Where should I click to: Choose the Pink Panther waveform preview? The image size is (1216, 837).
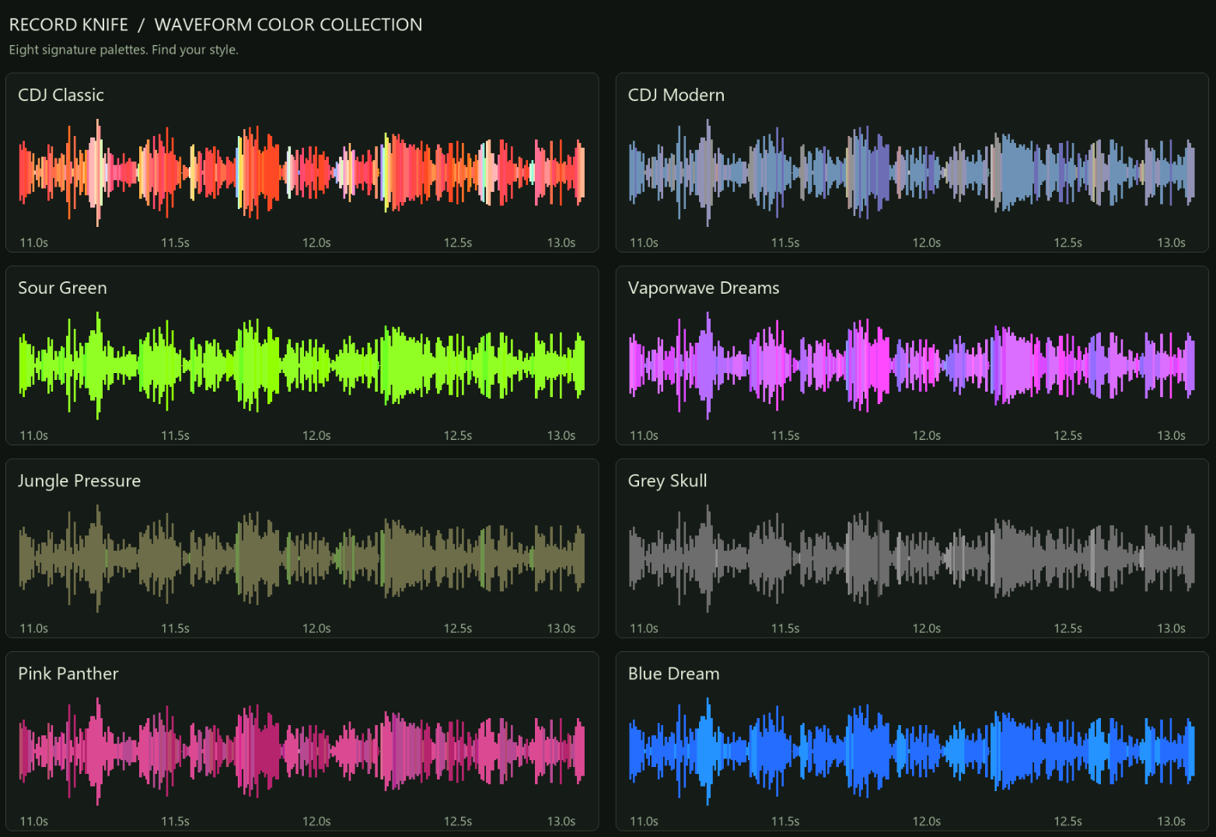302,751
